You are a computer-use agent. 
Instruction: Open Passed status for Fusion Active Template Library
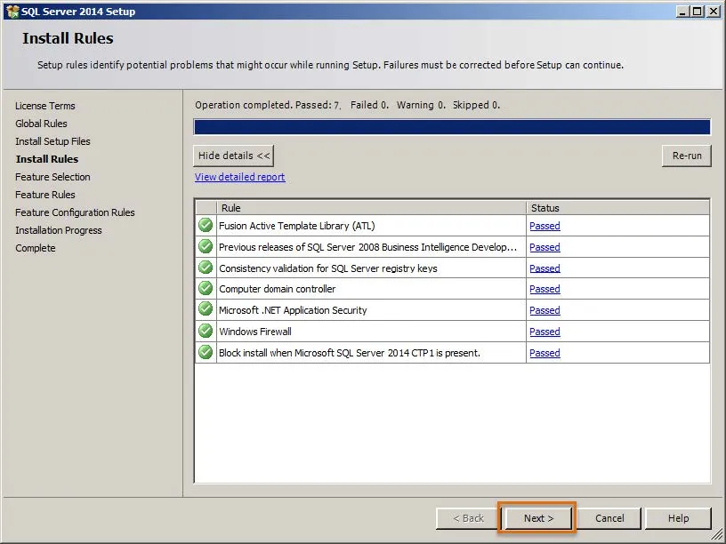[x=544, y=226]
